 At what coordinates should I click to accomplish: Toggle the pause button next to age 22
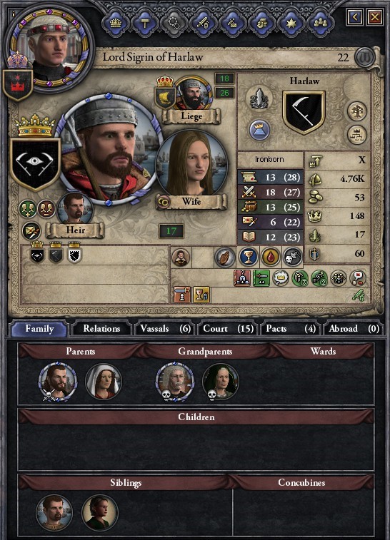tap(365, 58)
